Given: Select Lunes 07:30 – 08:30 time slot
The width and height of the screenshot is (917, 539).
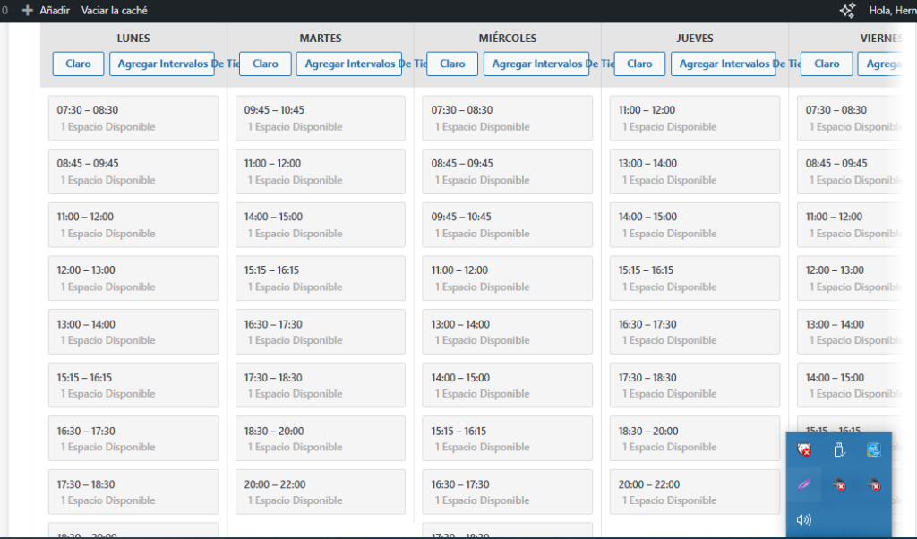Looking at the screenshot, I should coord(133,118).
